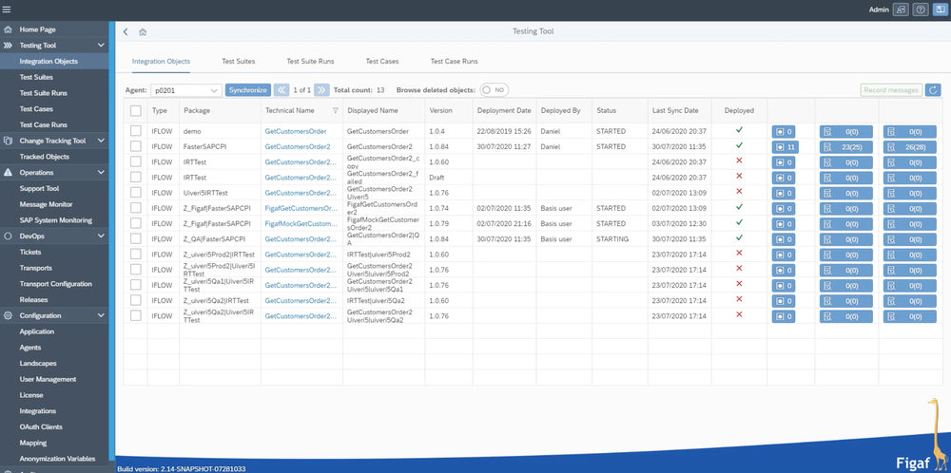951x473 pixels.
Task: Open the FigafGetCustomersOr... technical name link
Action: click(x=301, y=208)
